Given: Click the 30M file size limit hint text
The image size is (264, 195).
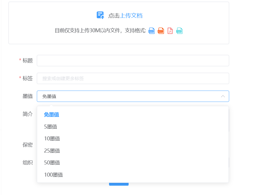Looking at the screenshot, I should coord(100,31).
